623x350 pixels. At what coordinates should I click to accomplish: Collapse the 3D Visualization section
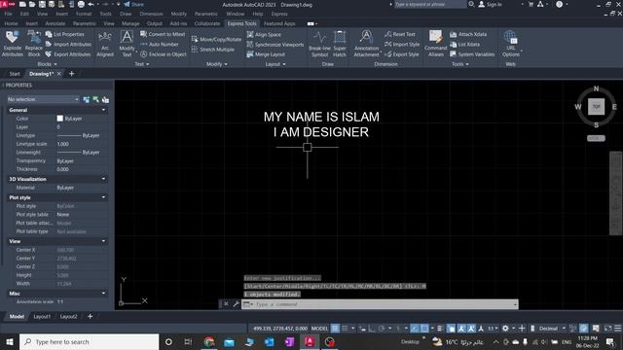point(104,179)
